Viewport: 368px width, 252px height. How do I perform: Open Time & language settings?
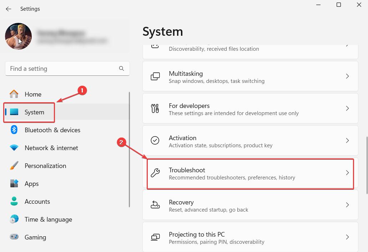point(48,219)
